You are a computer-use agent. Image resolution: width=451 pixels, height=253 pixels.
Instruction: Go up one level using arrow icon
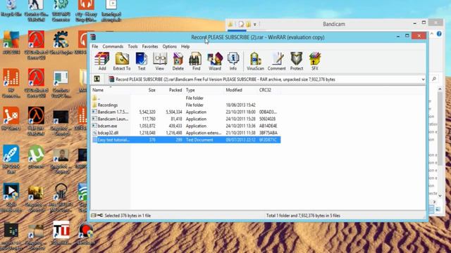coord(97,79)
